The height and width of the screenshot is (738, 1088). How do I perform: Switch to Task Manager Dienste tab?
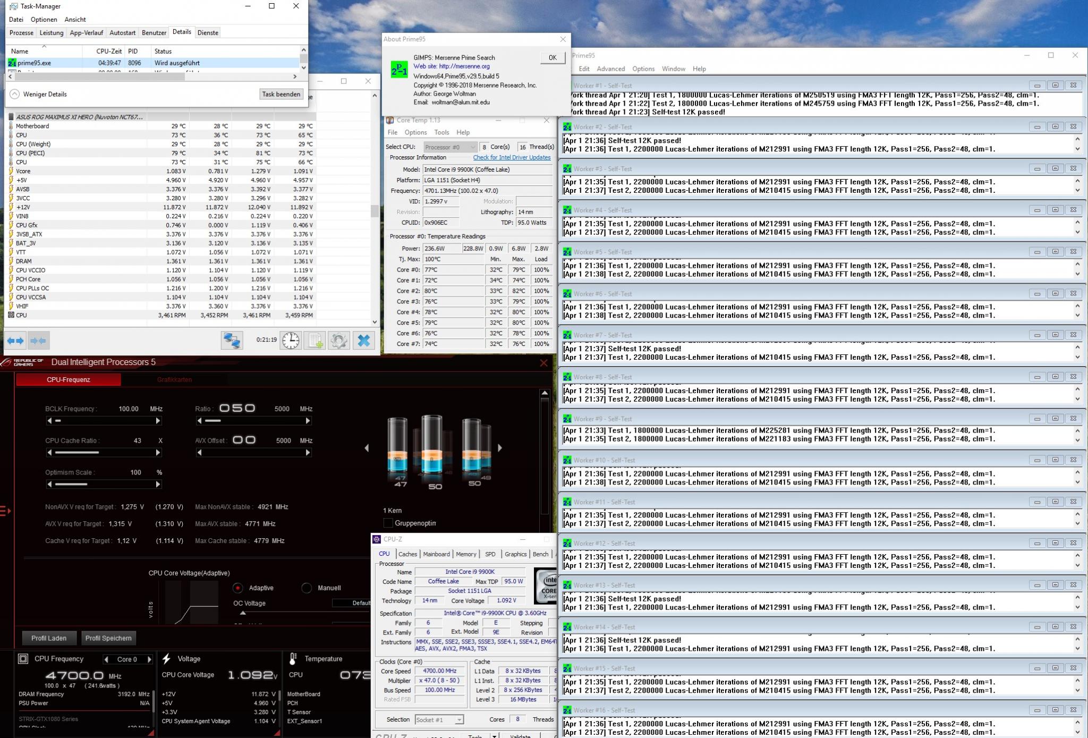coord(208,32)
